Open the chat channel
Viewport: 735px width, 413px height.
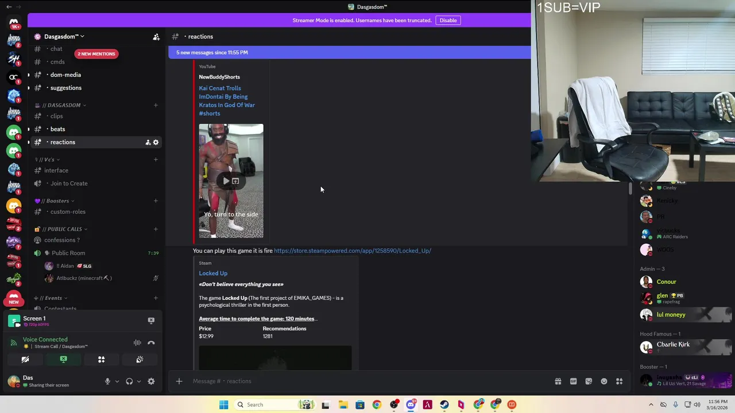[x=96, y=49]
